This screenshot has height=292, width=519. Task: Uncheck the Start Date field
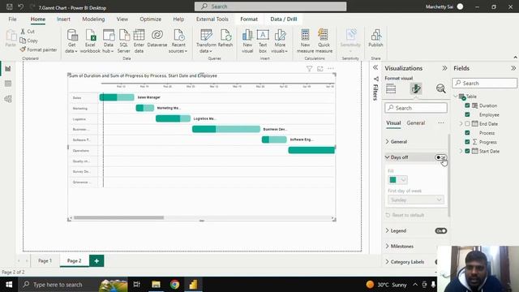pos(467,151)
